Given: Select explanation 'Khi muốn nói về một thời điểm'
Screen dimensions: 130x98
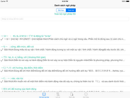Looking at the screenshot, I should click(65, 81).
